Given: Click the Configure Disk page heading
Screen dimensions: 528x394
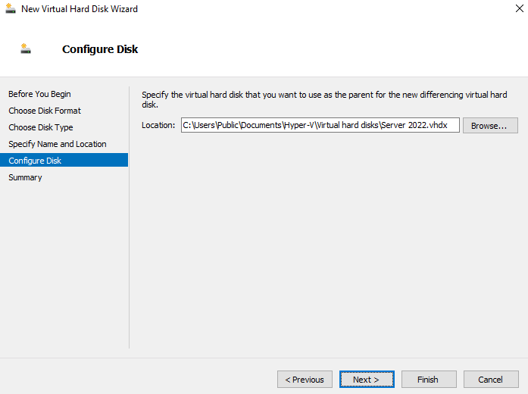Looking at the screenshot, I should tap(100, 49).
